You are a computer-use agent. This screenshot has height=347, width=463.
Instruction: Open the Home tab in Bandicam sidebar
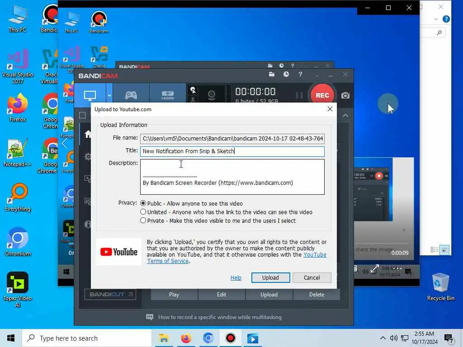[x=88, y=135]
